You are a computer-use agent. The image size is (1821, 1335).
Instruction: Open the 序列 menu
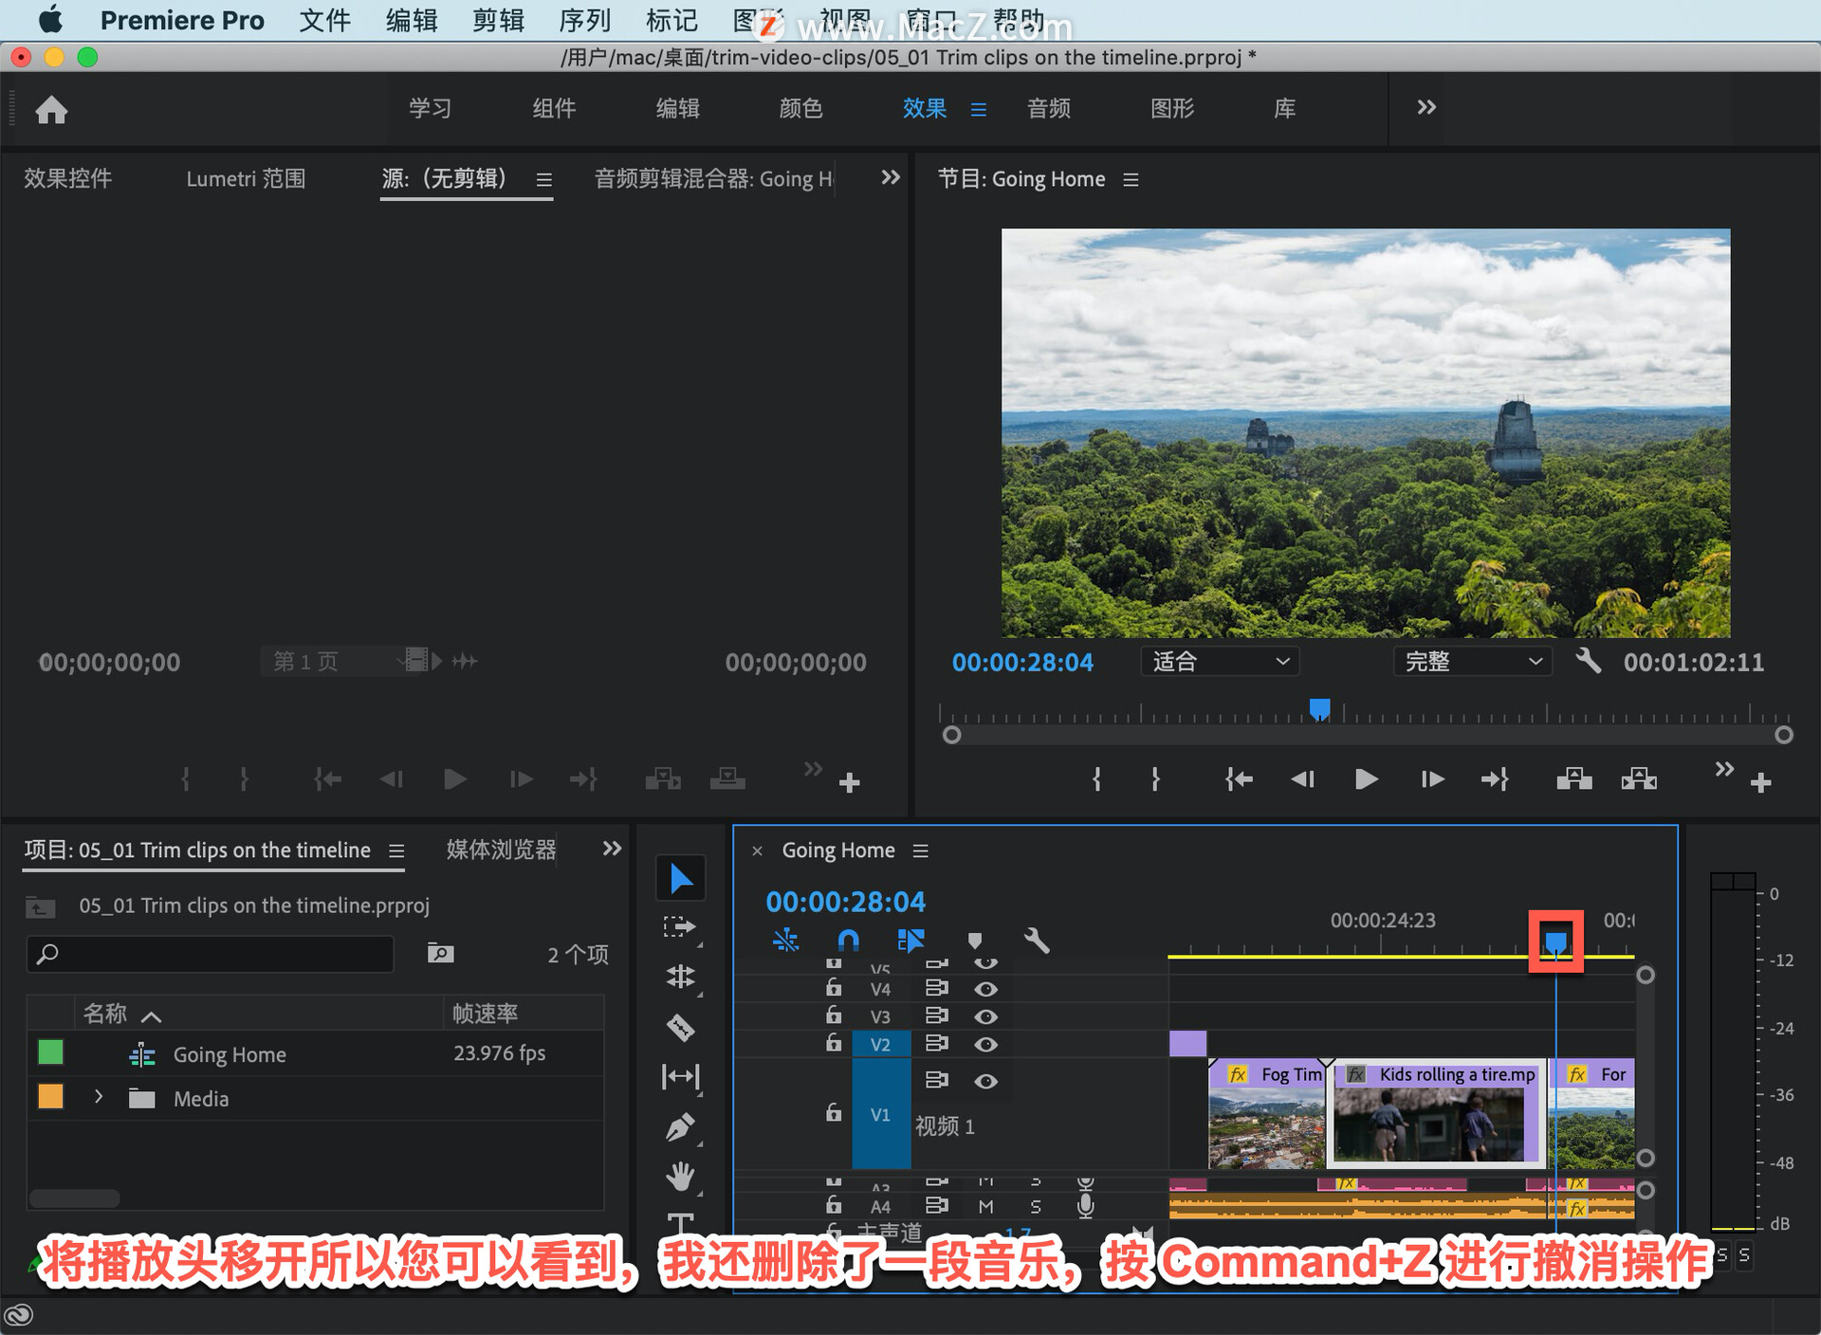click(584, 20)
